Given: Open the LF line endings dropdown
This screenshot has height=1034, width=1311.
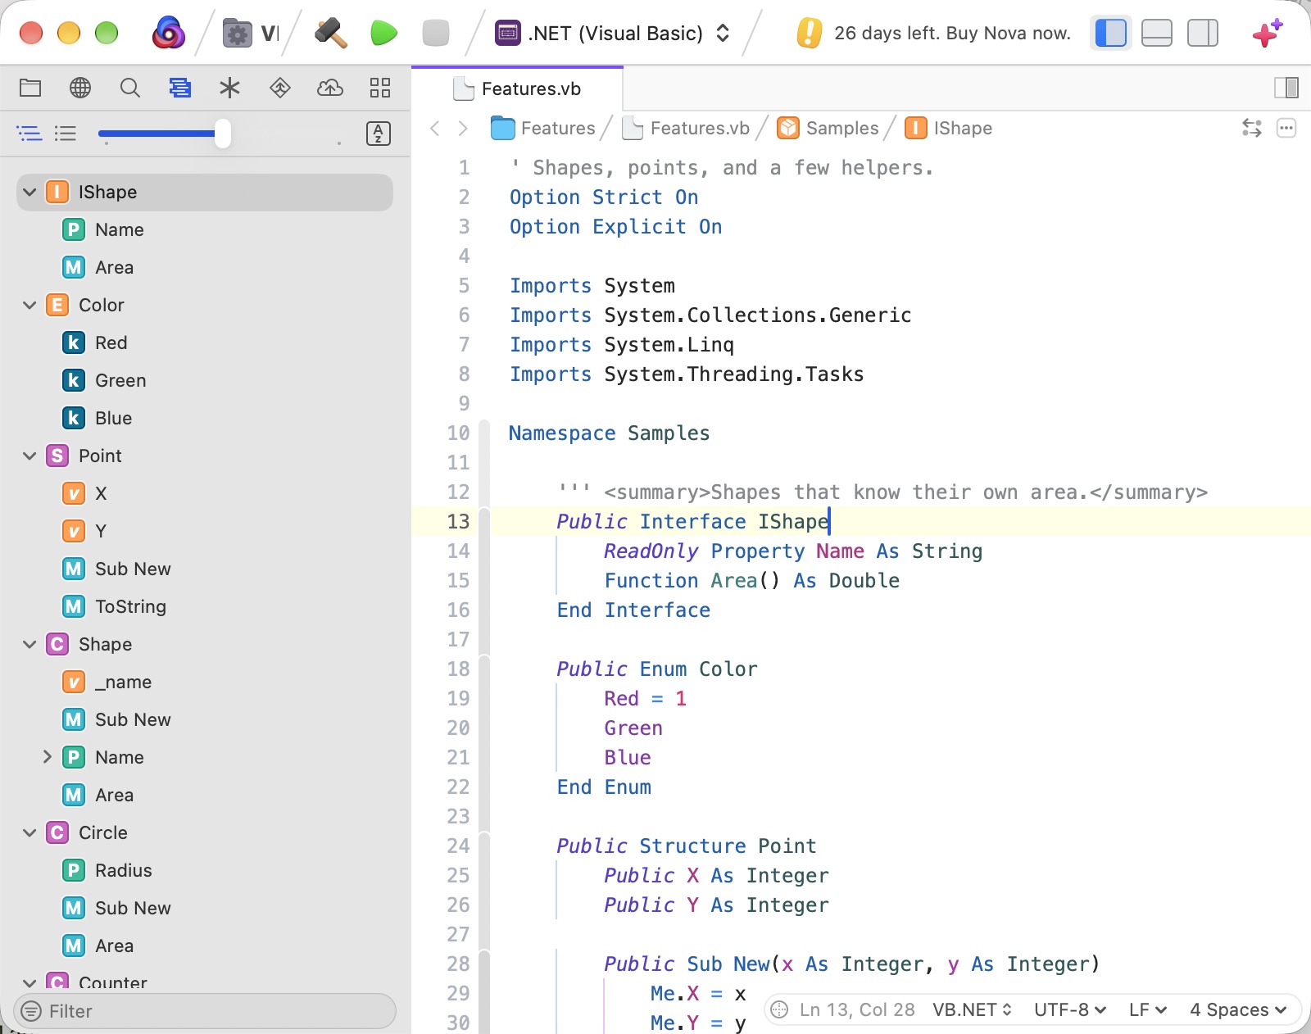Looking at the screenshot, I should 1148,1009.
